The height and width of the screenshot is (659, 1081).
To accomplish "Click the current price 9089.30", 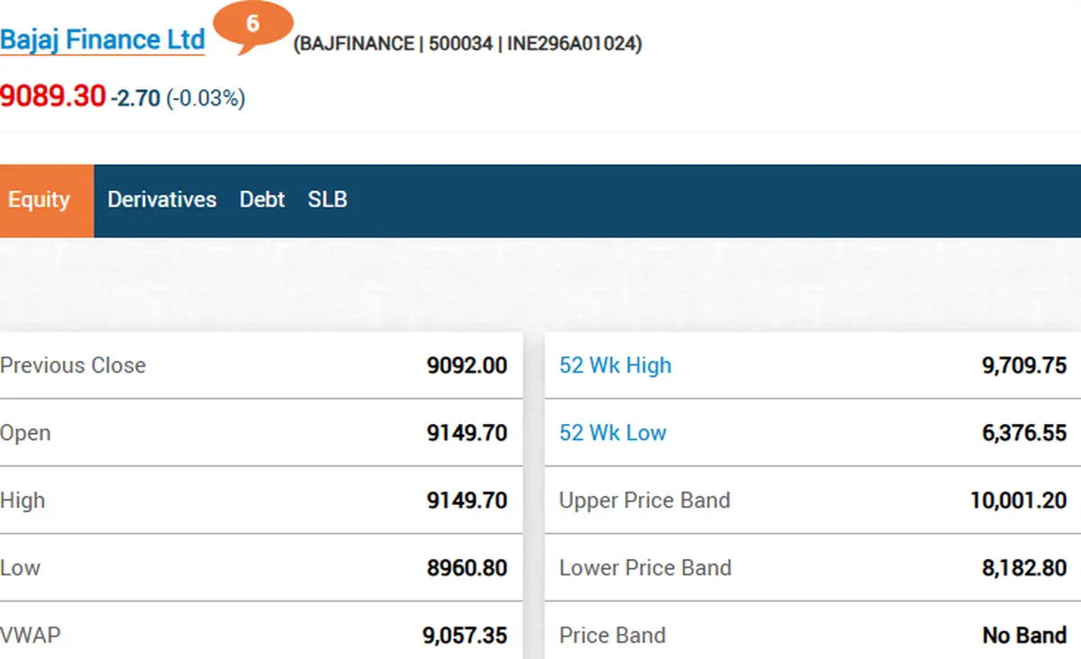I will pyautogui.click(x=53, y=96).
